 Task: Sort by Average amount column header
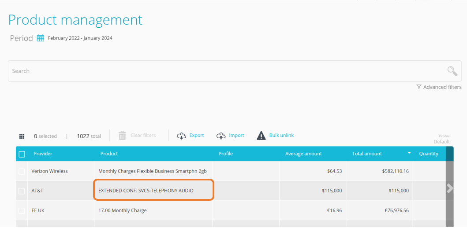(303, 154)
